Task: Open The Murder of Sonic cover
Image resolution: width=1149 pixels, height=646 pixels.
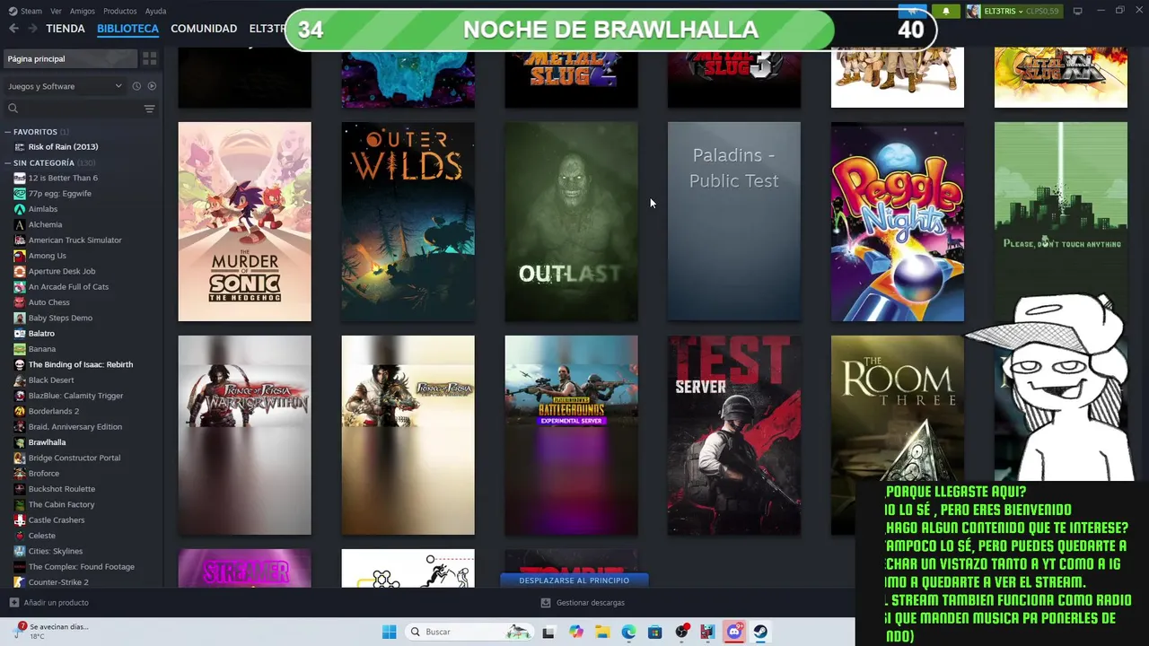Action: point(244,222)
